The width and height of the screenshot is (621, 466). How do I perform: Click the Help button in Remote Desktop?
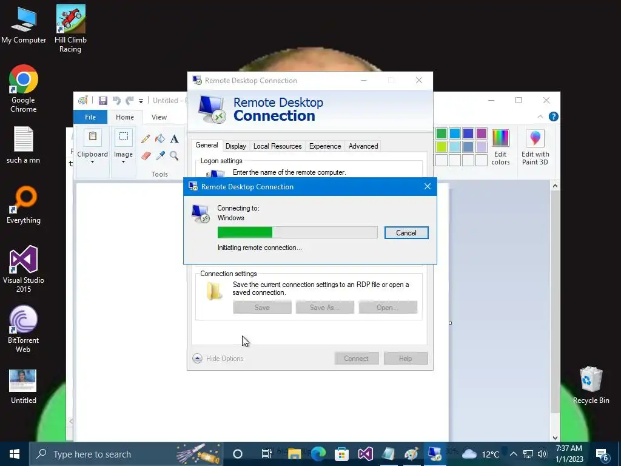(406, 358)
